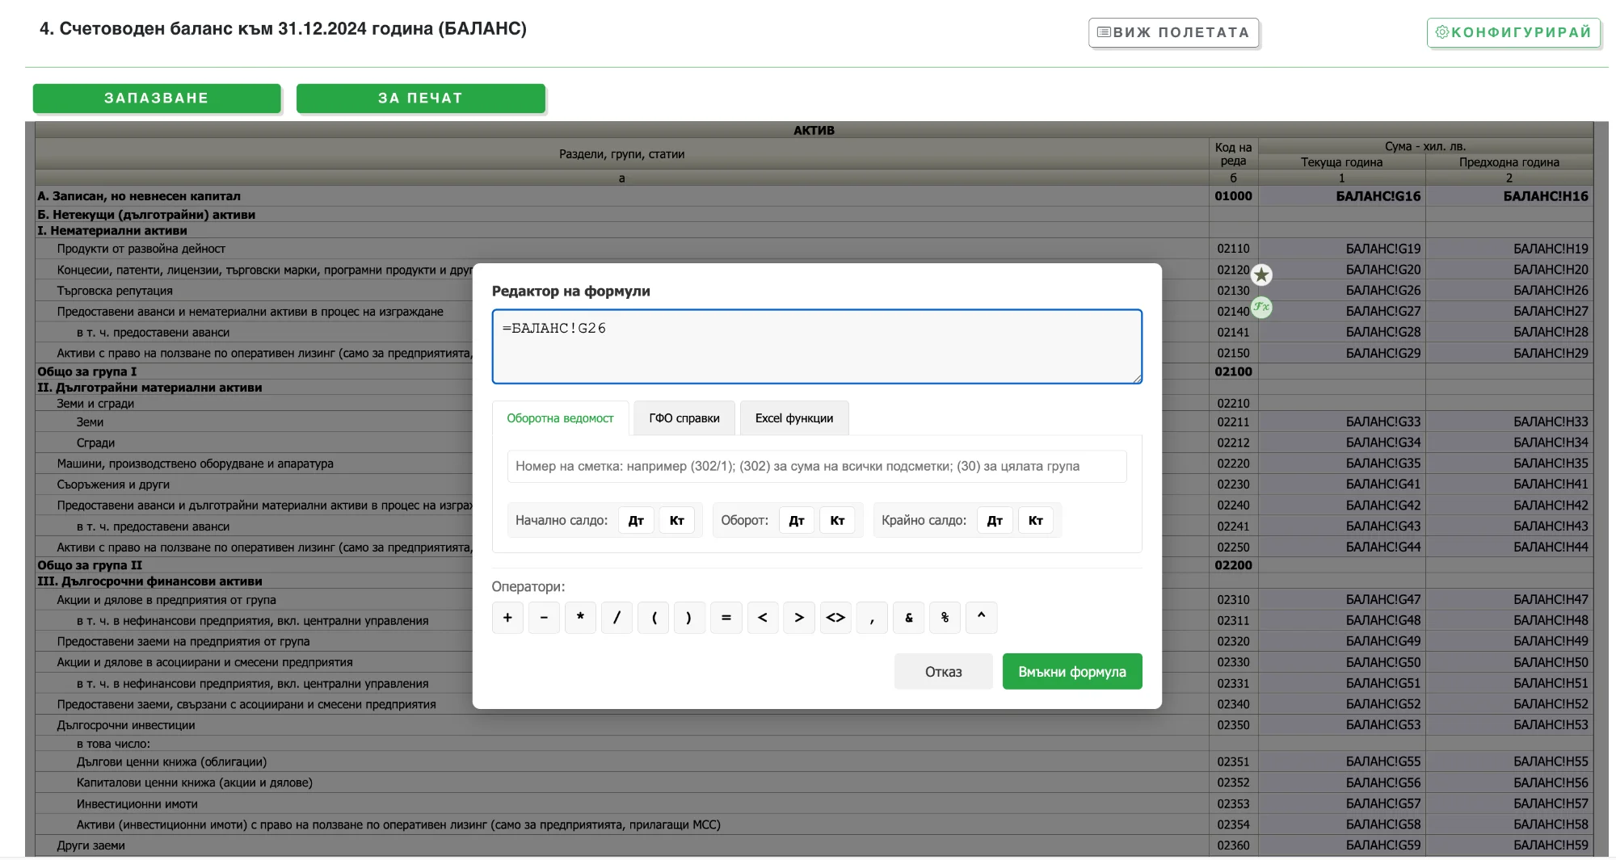Select the Оборотна ведомост tab

tap(560, 418)
